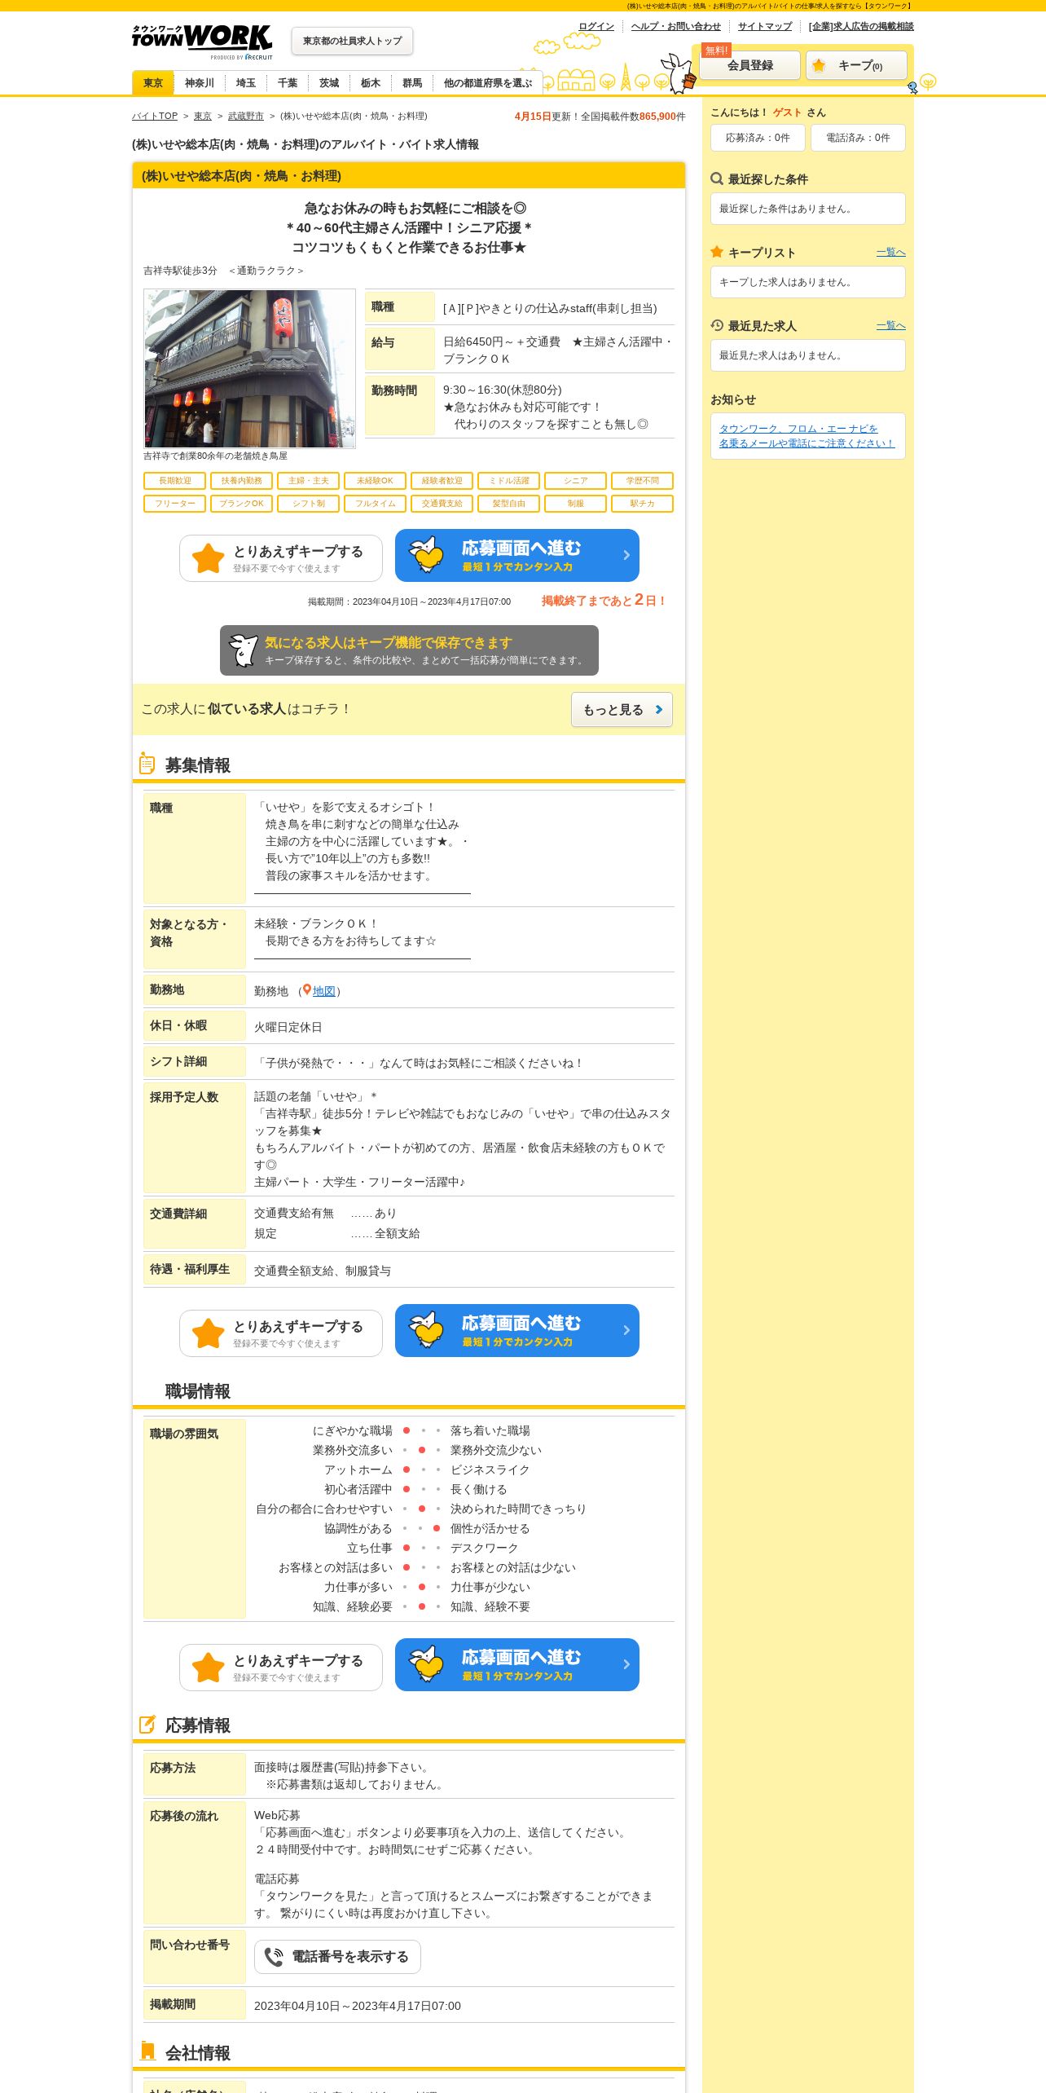Viewport: 1046px width, 2093px height.
Task: Click the フリーター tag
Action: [x=175, y=504]
